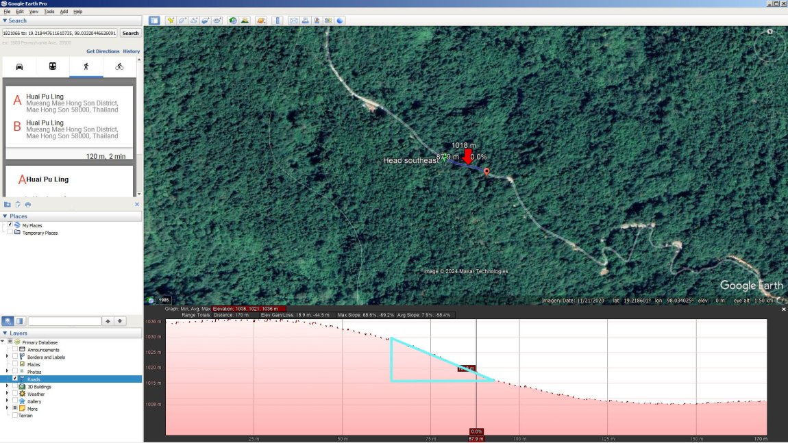Image resolution: width=788 pixels, height=443 pixels.
Task: Open Historical Imagery view
Action: click(x=232, y=21)
